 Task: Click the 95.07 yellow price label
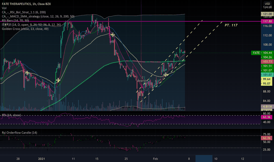[x=267, y=84]
